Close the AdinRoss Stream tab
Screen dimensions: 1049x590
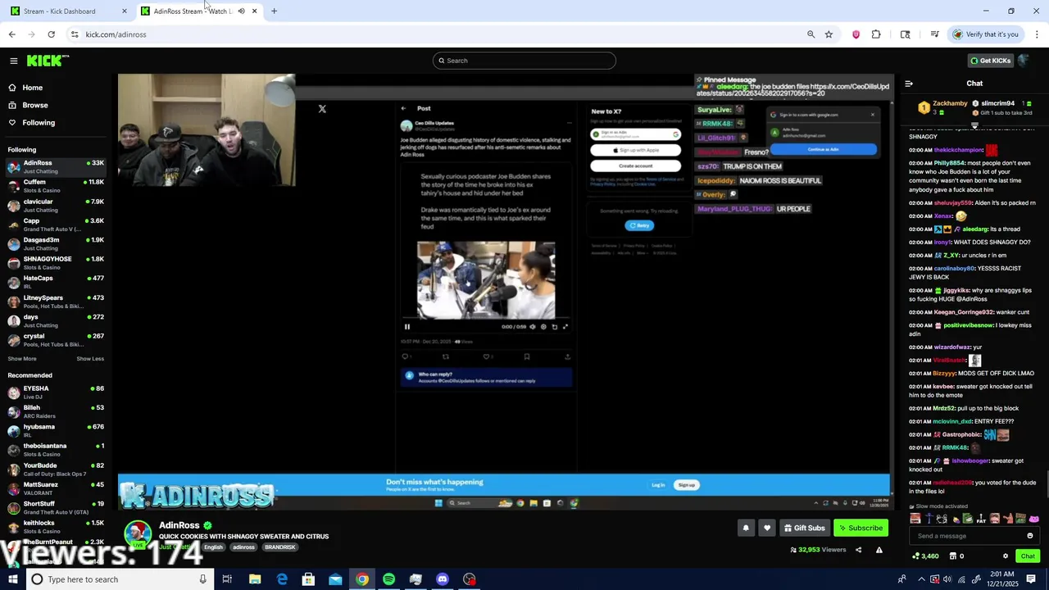[254, 11]
